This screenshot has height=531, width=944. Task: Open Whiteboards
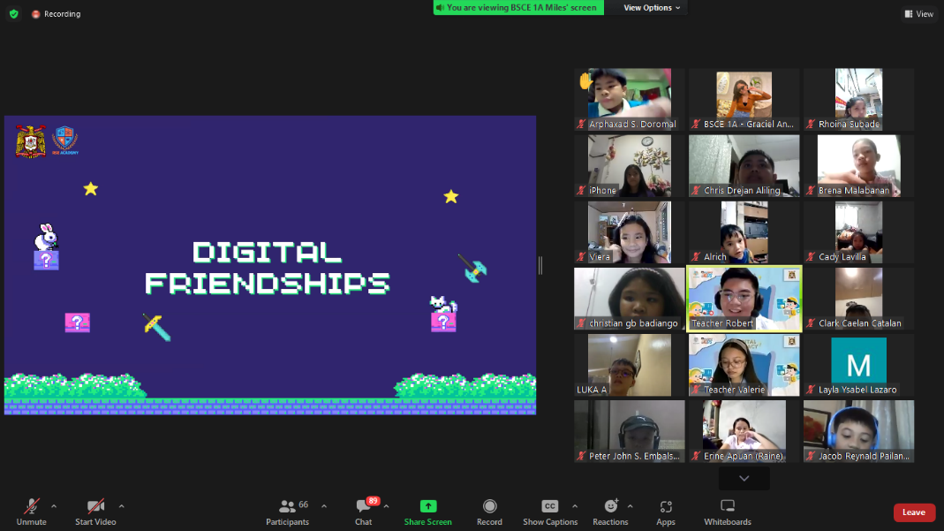coord(728,512)
